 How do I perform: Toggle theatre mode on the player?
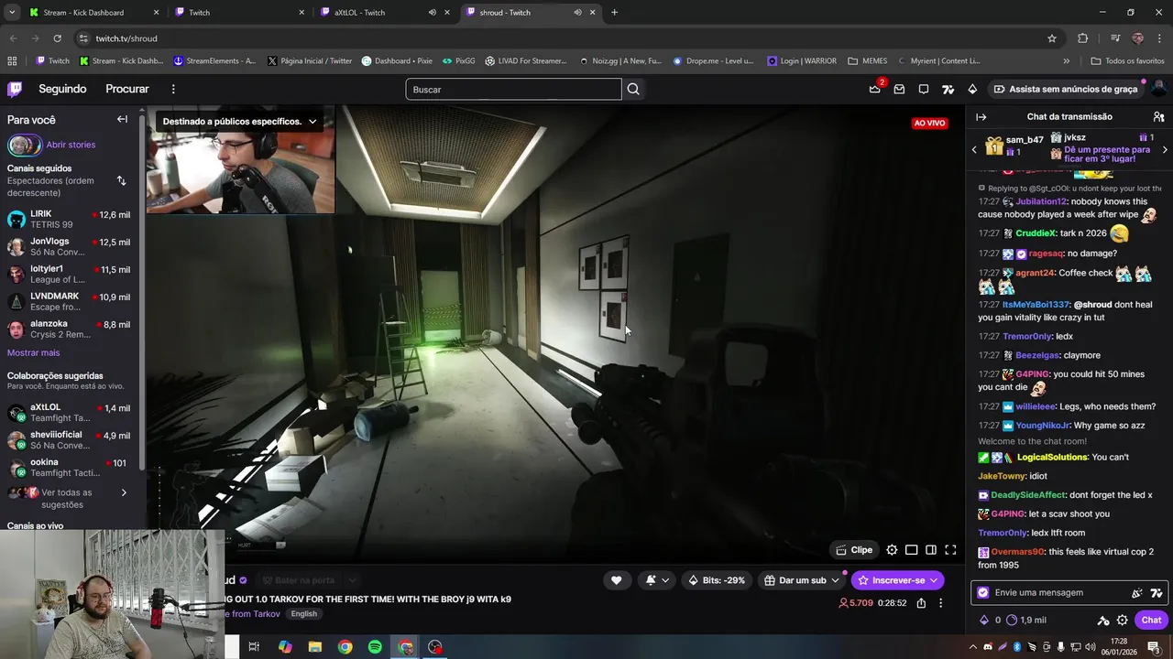pos(911,550)
